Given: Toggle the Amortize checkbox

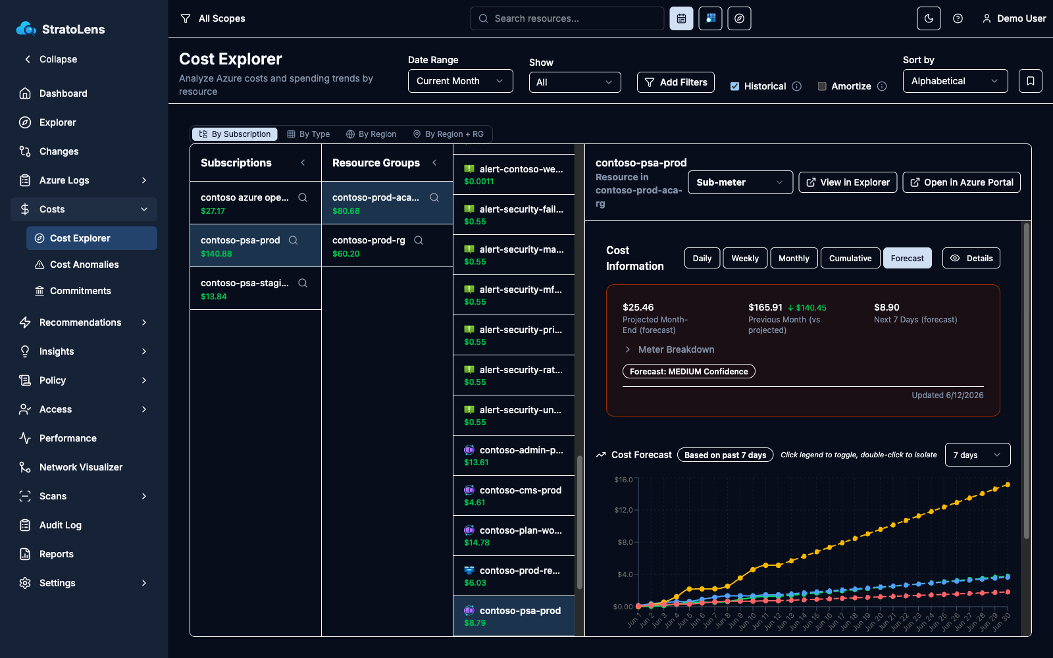Looking at the screenshot, I should pyautogui.click(x=822, y=86).
